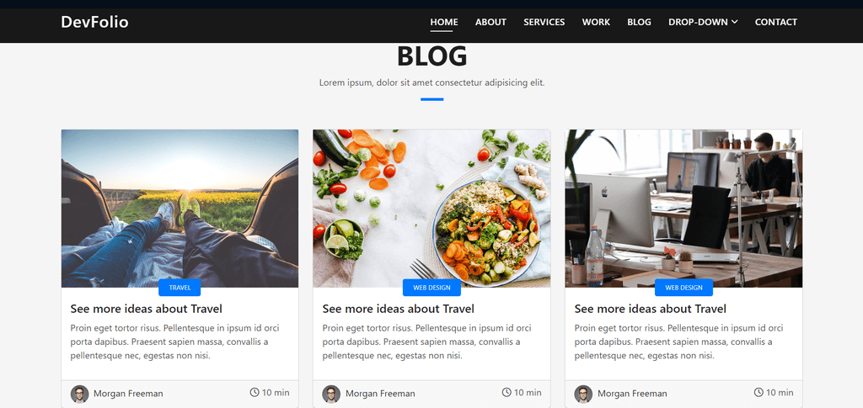This screenshot has width=863, height=408.
Task: Open the SERVICES nav link
Action: click(x=544, y=22)
